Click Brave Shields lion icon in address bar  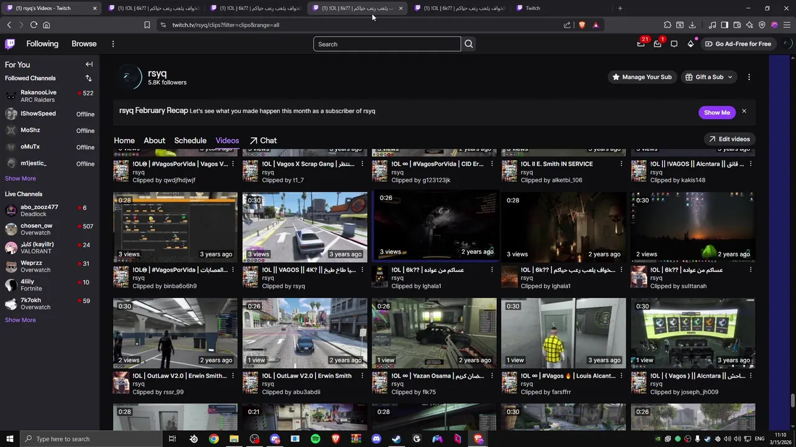pos(582,25)
